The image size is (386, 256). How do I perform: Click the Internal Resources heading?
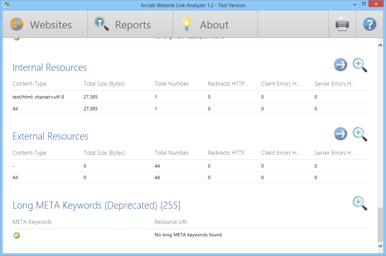49,67
